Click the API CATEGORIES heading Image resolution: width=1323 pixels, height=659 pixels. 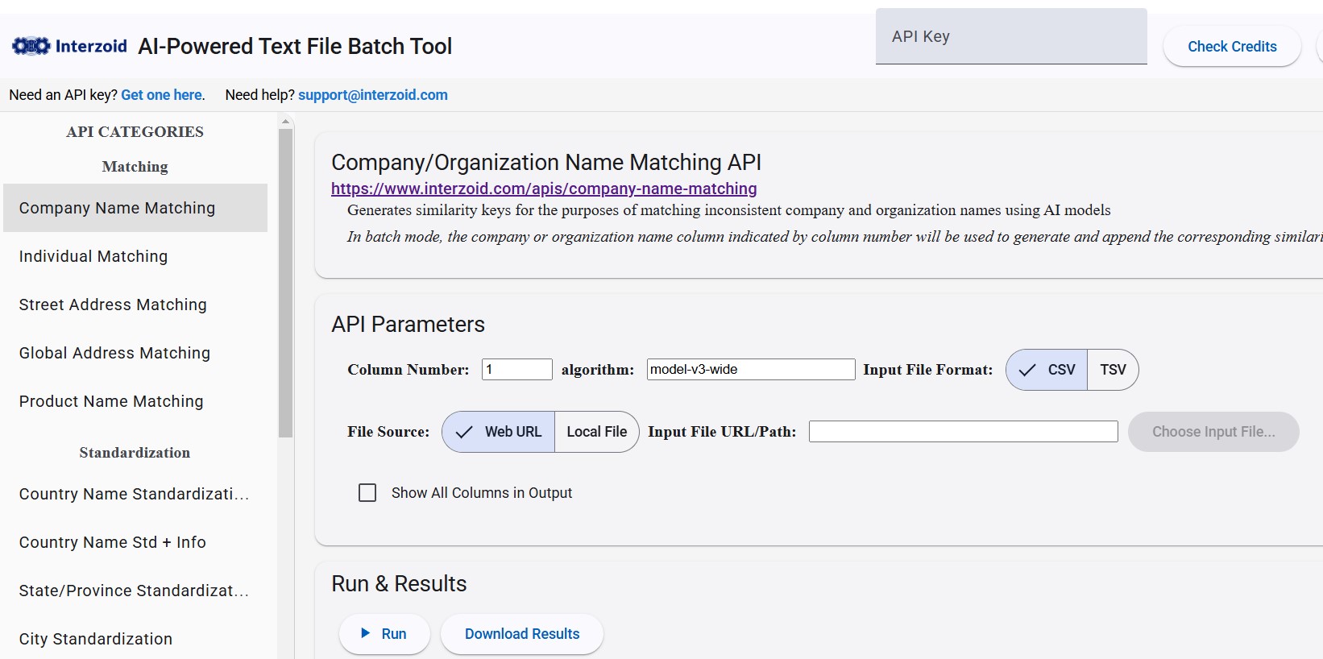coord(135,131)
